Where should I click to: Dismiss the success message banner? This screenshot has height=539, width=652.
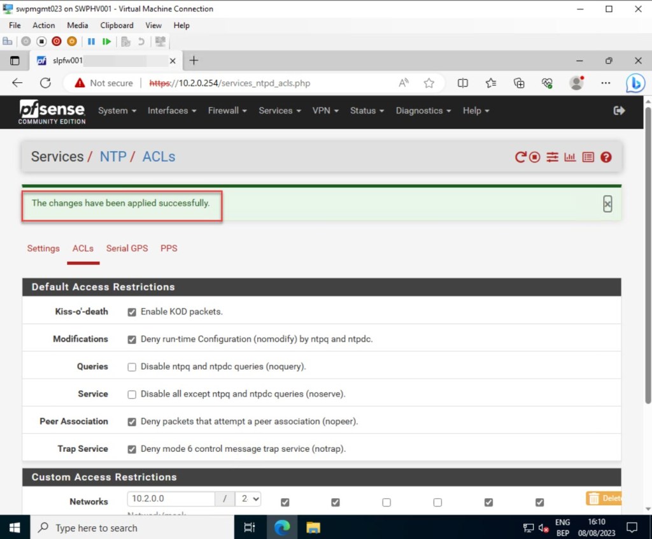[x=607, y=204]
